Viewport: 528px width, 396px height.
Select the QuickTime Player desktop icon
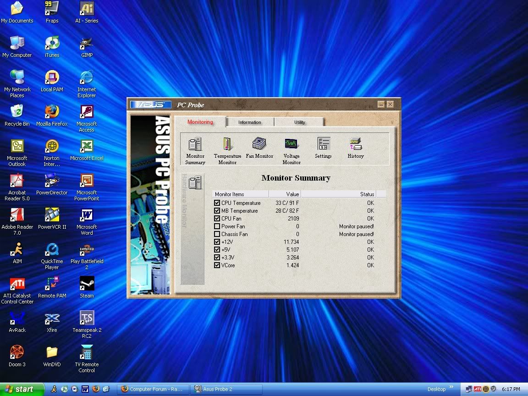52,256
